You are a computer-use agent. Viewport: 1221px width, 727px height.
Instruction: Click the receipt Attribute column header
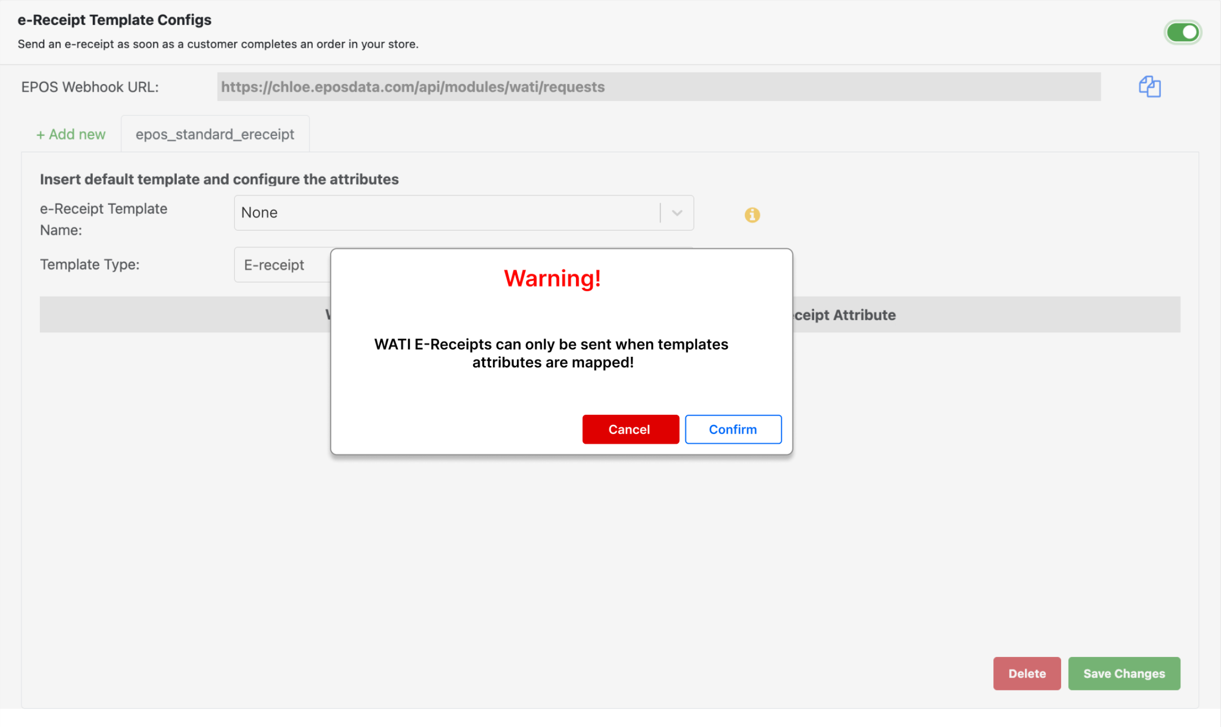pyautogui.click(x=844, y=315)
